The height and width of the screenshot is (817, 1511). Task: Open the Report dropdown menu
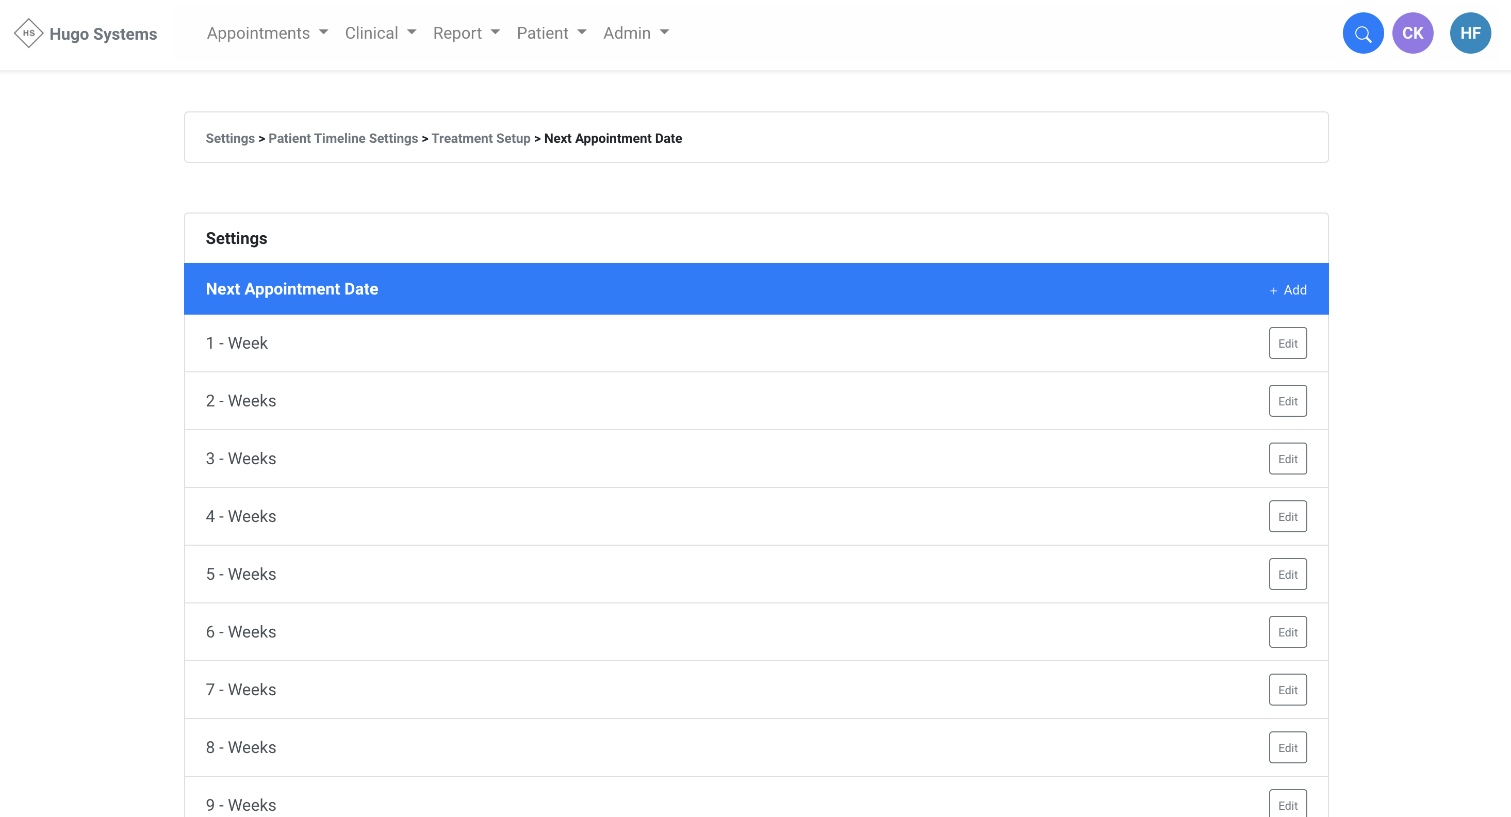pos(466,34)
